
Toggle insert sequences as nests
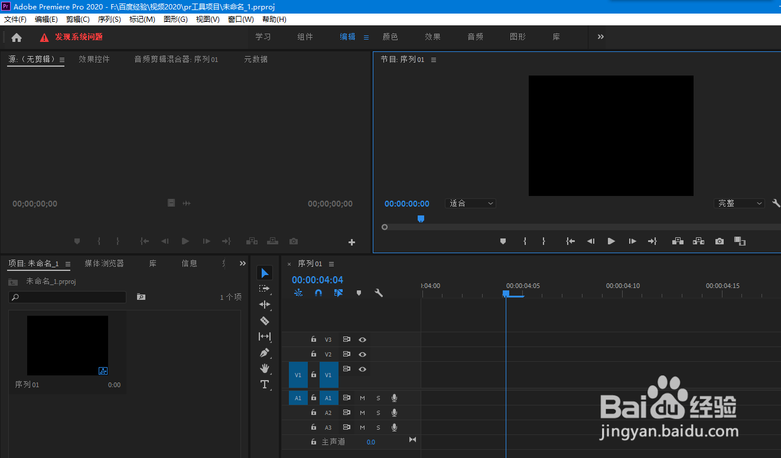coord(298,293)
